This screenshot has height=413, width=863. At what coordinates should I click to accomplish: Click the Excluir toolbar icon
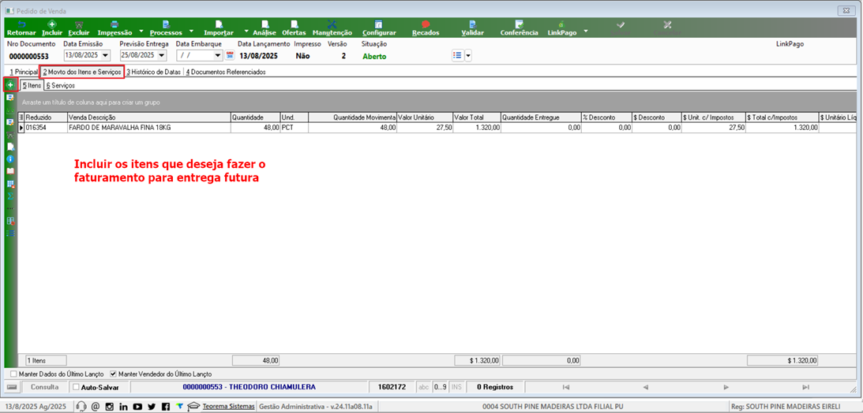point(79,28)
